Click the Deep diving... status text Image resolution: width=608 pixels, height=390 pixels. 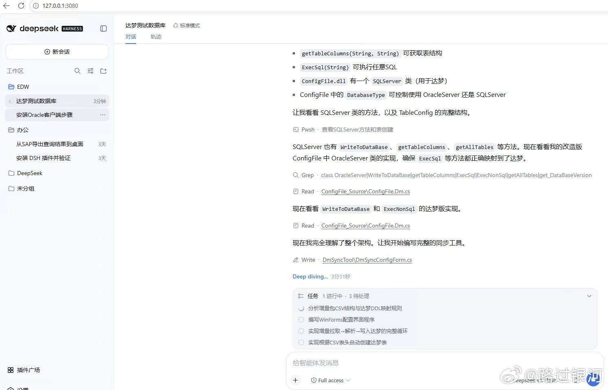[310, 276]
